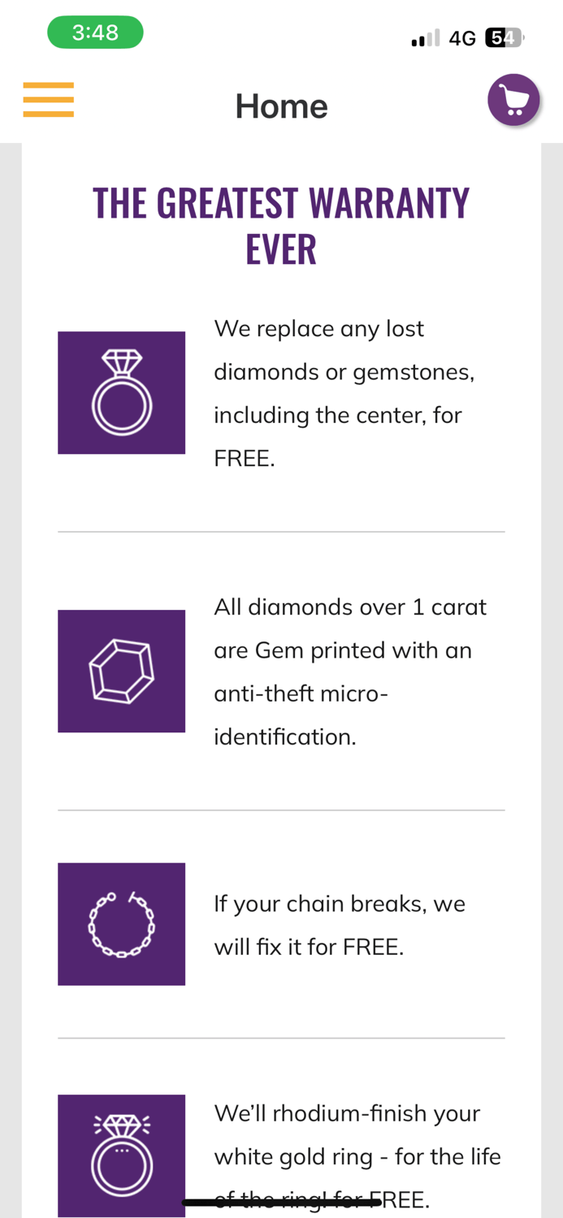Click the divider under the first warranty item
This screenshot has height=1218, width=563.
pyautogui.click(x=281, y=532)
